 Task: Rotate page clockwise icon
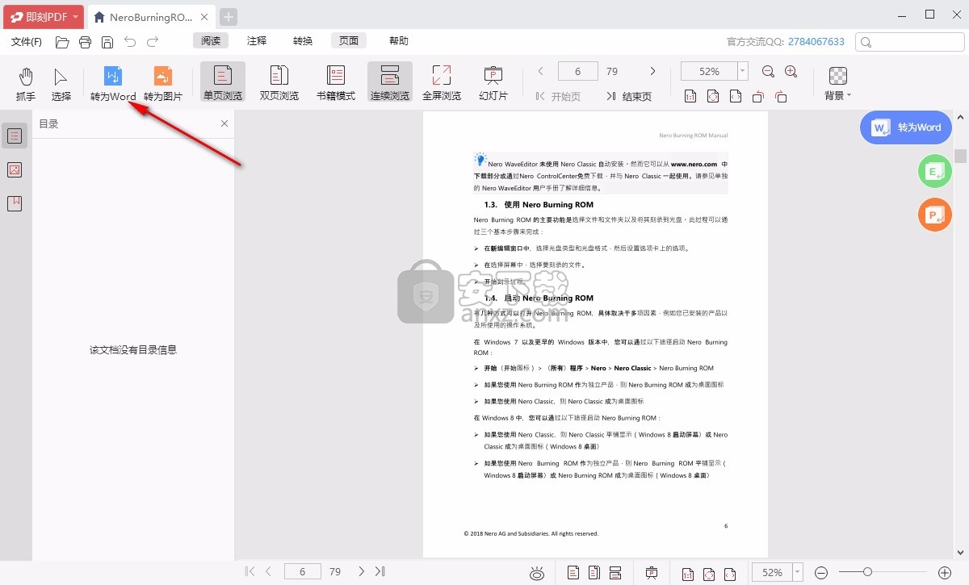click(781, 97)
